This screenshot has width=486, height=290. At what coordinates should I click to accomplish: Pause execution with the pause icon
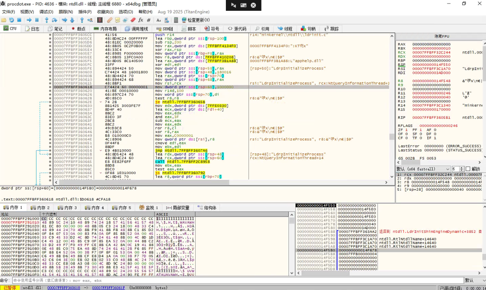37,20
